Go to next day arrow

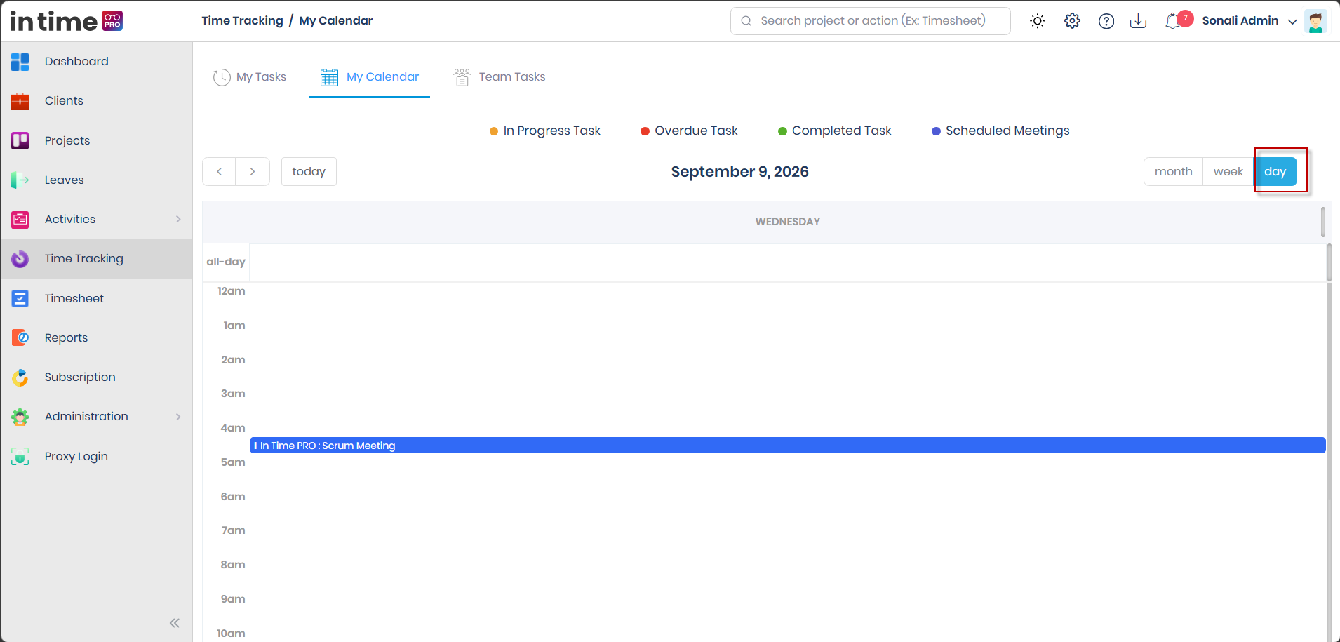coord(253,172)
